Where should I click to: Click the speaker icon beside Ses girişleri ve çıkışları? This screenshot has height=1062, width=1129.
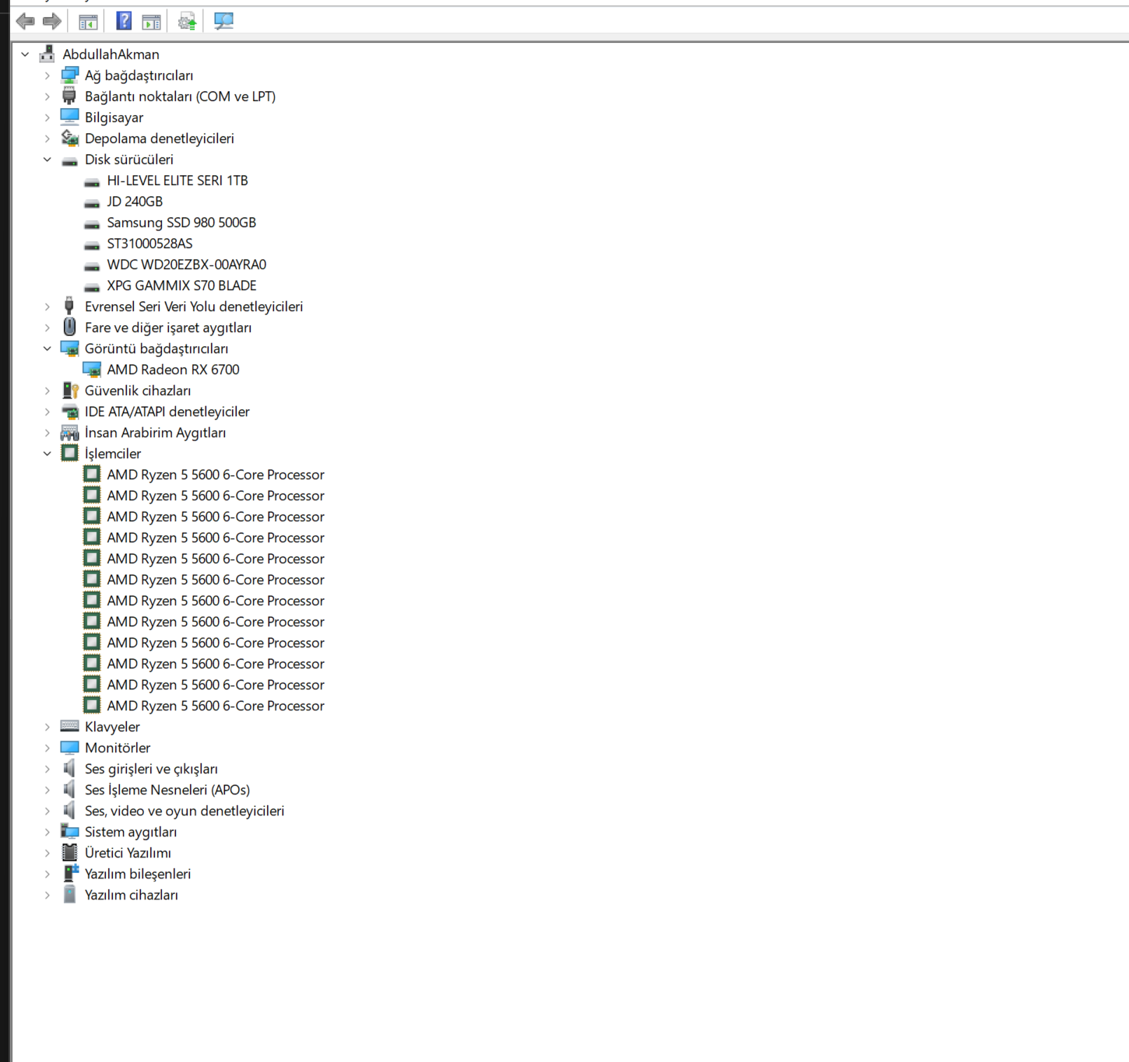69,768
